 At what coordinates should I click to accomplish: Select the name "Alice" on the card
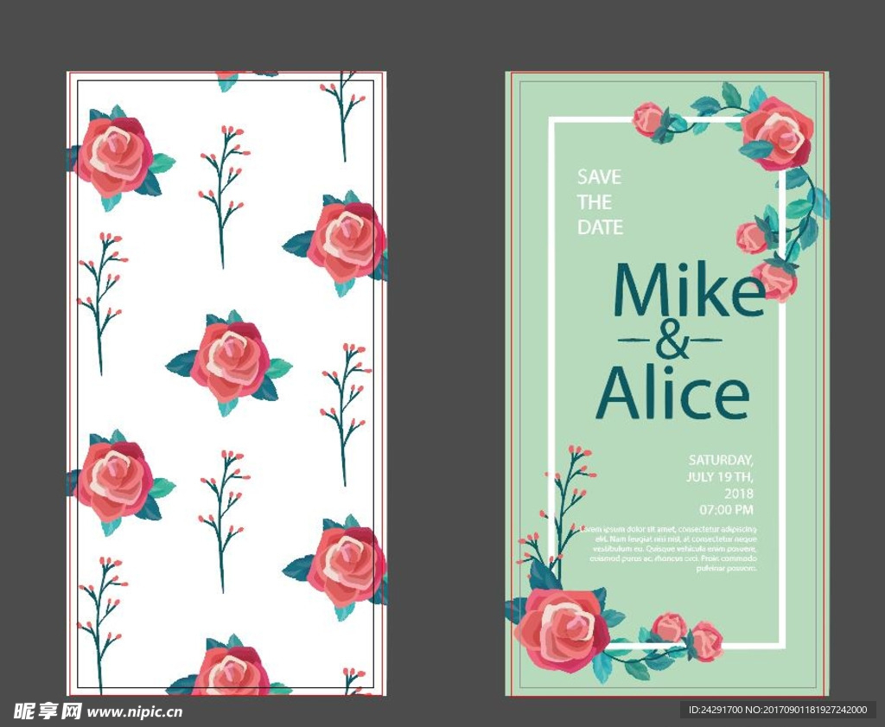pos(672,392)
